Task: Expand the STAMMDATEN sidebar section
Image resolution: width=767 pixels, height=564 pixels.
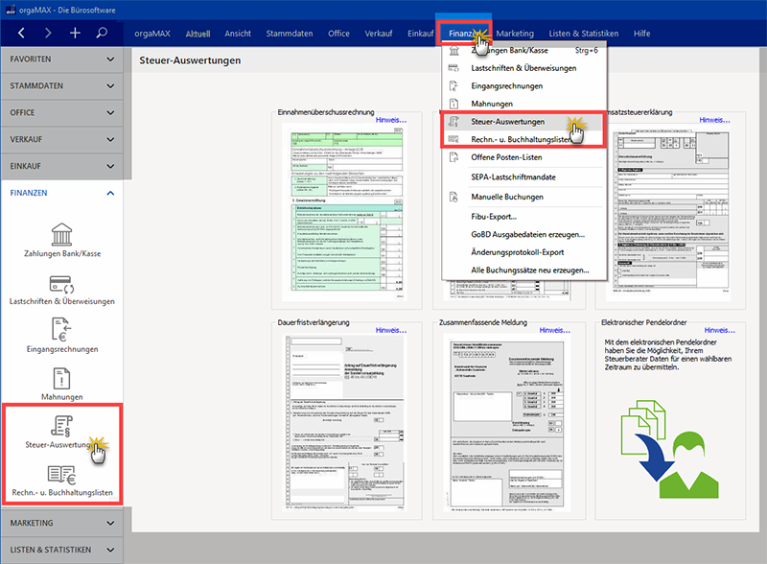Action: coord(62,86)
